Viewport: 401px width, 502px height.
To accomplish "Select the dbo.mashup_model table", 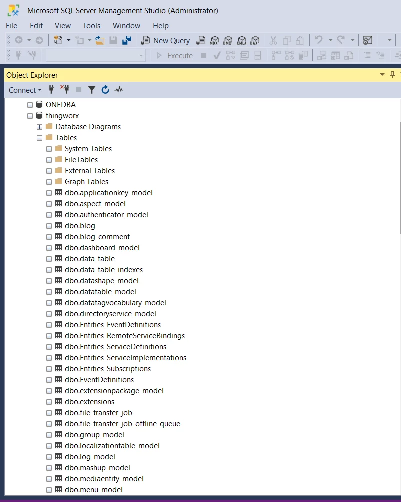I will click(97, 468).
